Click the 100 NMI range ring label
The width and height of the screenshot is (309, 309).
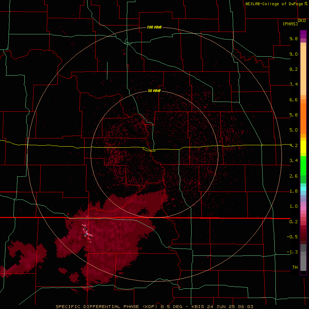[x=154, y=27]
